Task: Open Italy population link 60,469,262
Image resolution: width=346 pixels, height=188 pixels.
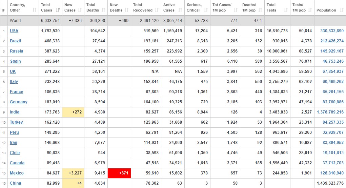Action: (333, 82)
